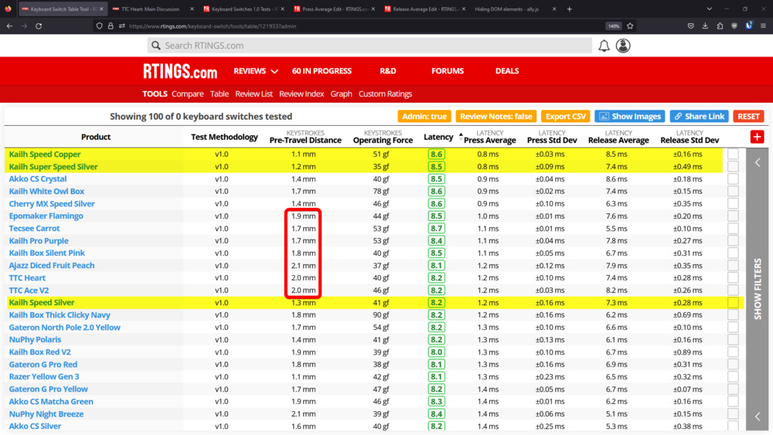Switch to the TTC Heart: Main Discussion tab

pos(150,9)
